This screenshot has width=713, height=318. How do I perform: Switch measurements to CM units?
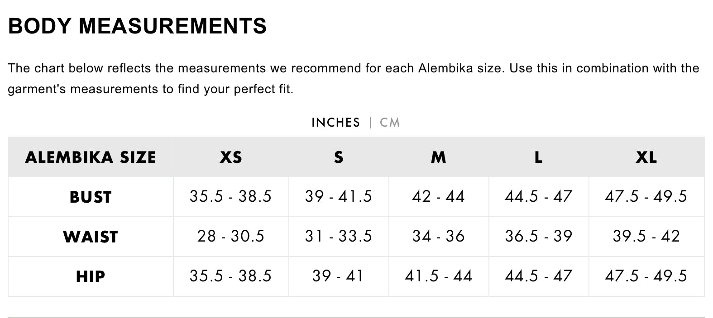point(390,123)
